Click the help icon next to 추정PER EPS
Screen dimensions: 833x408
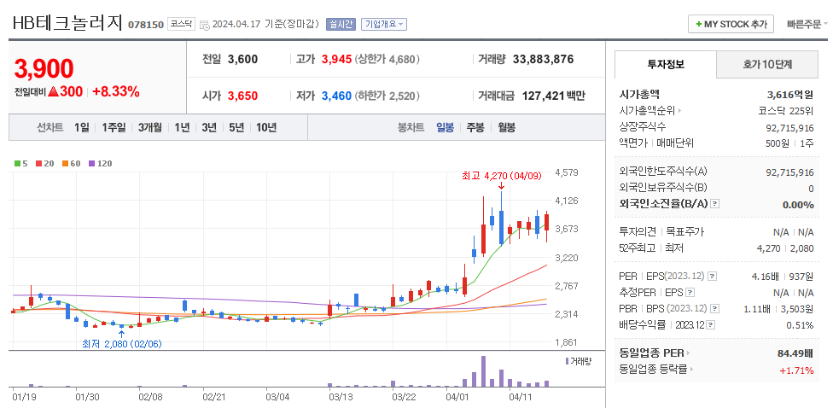690,292
